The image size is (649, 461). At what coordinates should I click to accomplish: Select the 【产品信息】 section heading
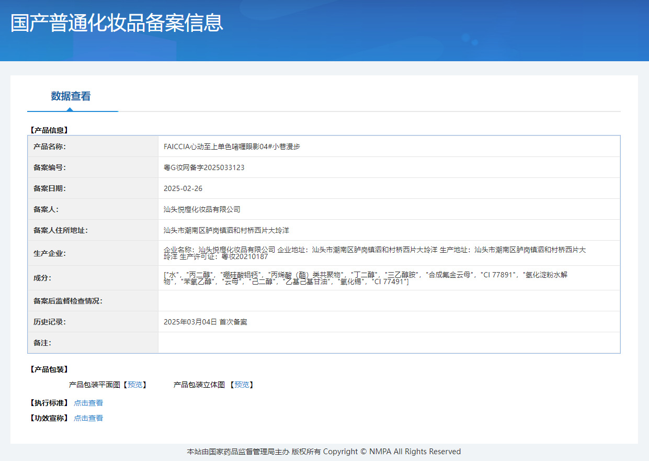click(x=49, y=130)
